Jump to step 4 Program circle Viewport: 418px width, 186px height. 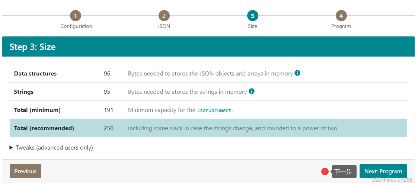(341, 16)
